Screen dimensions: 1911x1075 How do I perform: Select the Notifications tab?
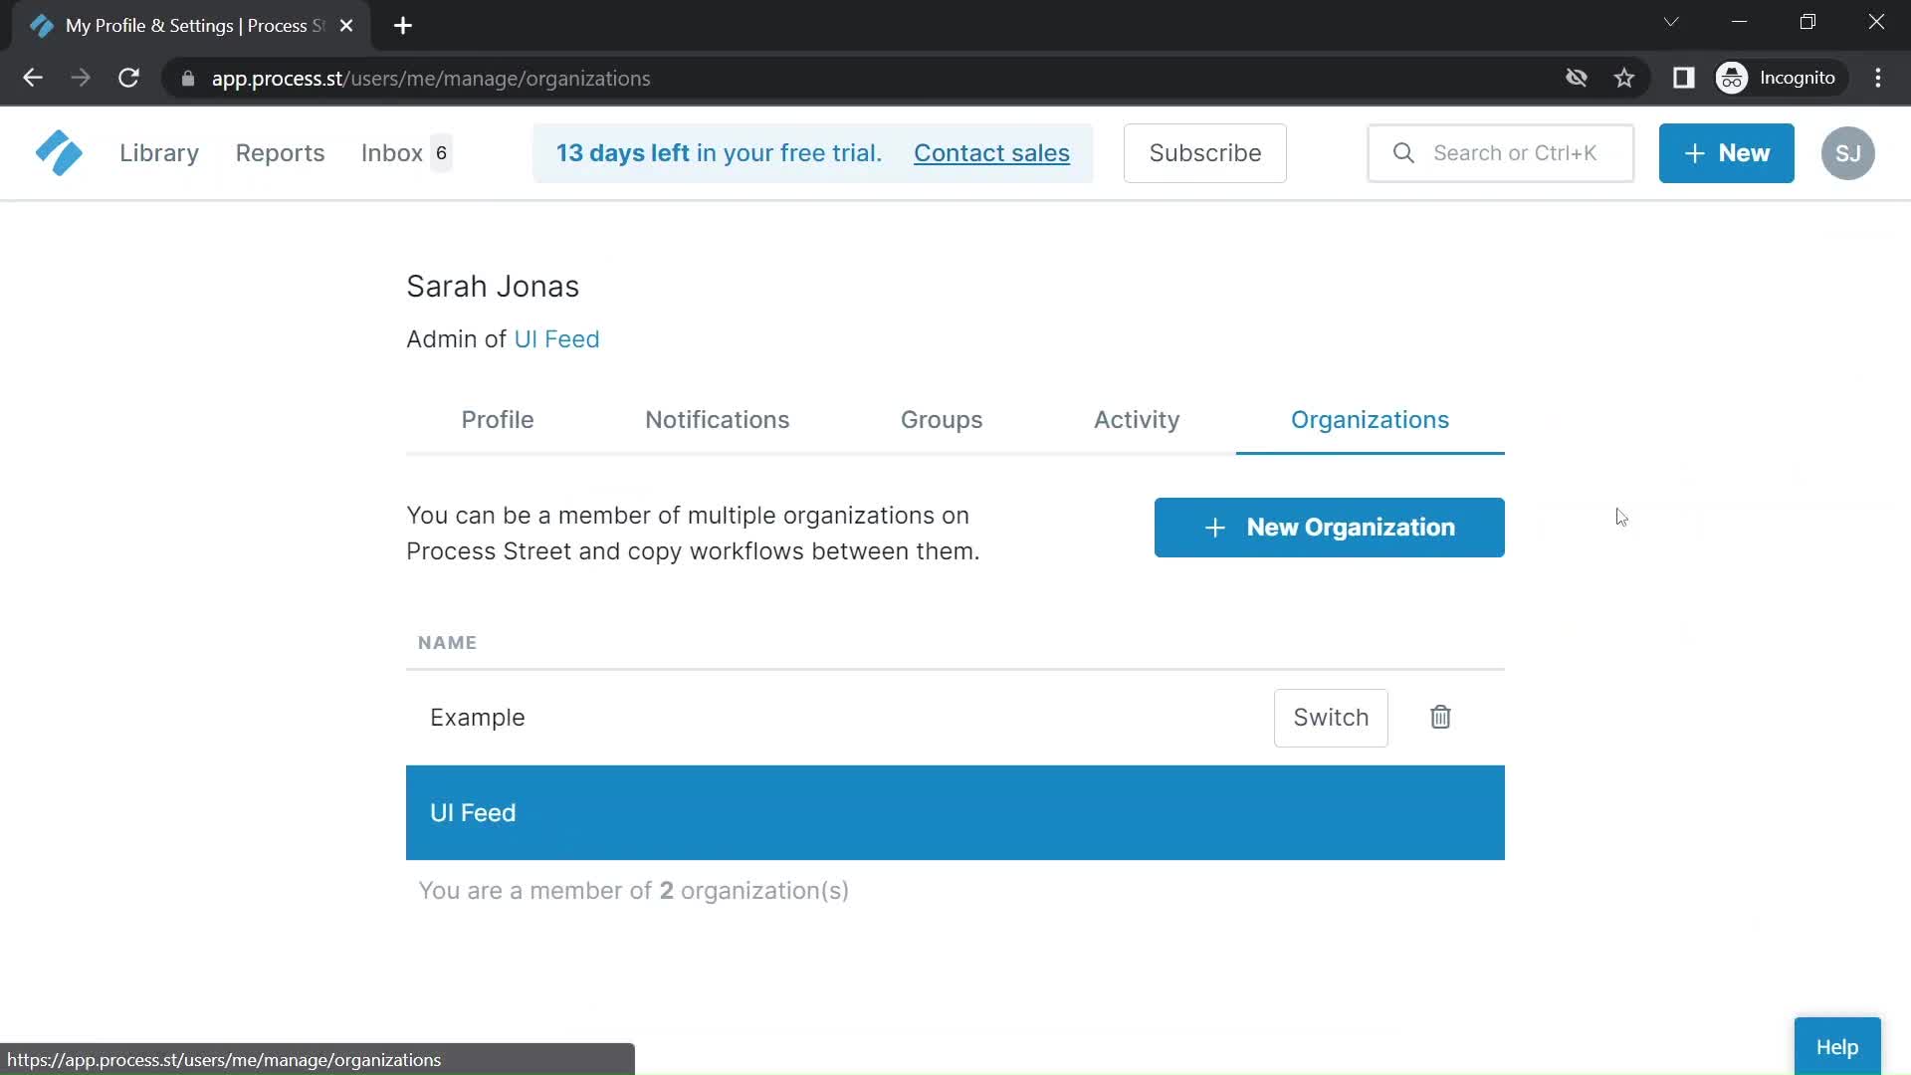tap(717, 419)
